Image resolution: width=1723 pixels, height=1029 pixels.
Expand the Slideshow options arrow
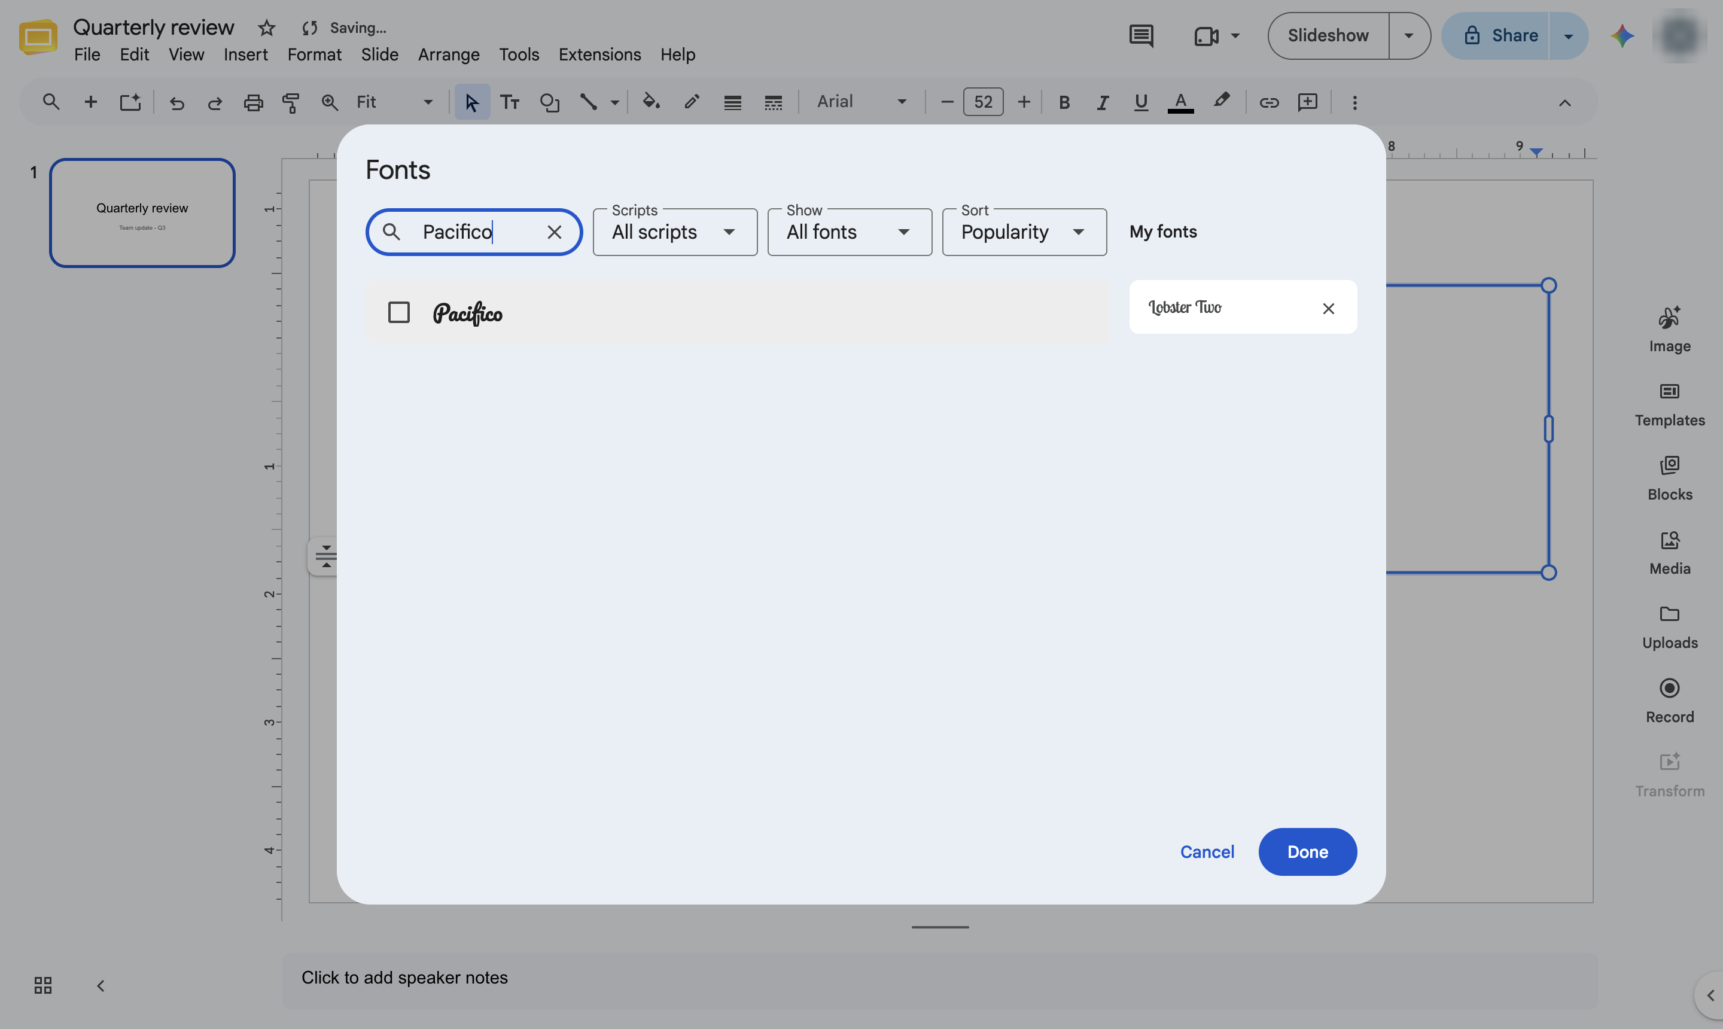tap(1409, 35)
